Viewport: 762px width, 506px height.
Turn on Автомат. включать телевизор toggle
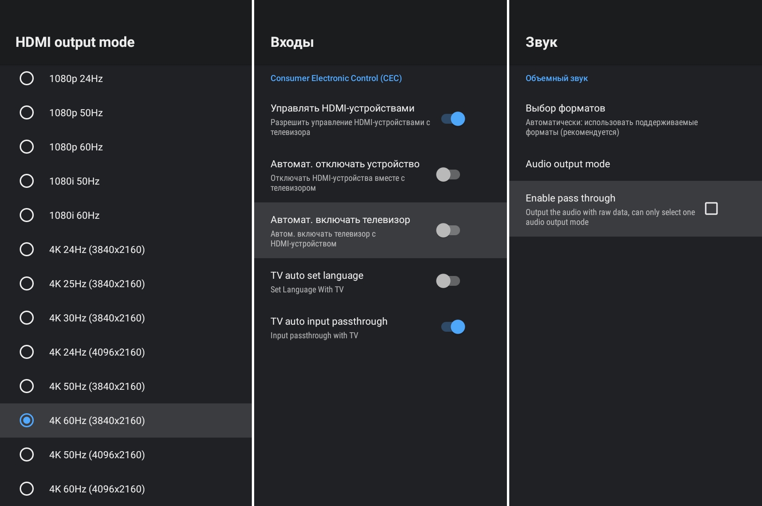(448, 231)
